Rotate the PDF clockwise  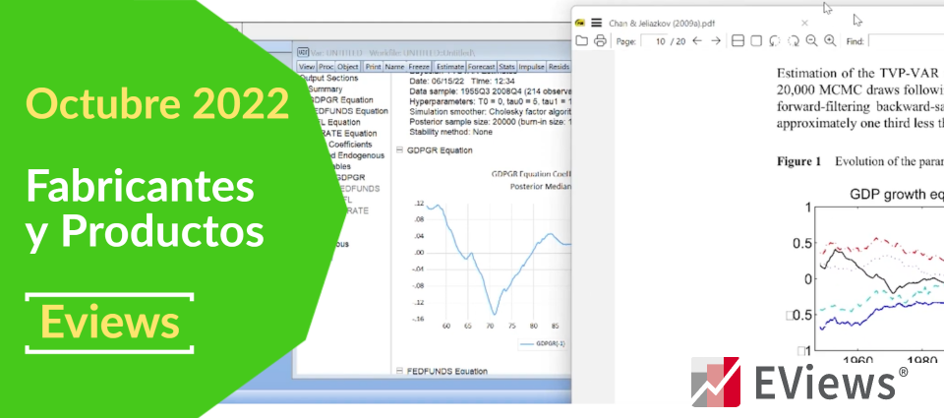coord(794,41)
